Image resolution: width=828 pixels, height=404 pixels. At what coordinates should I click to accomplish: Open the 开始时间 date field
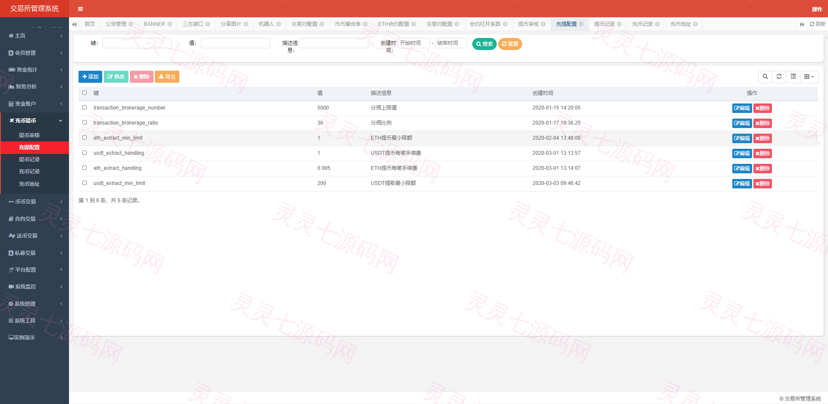tap(414, 43)
